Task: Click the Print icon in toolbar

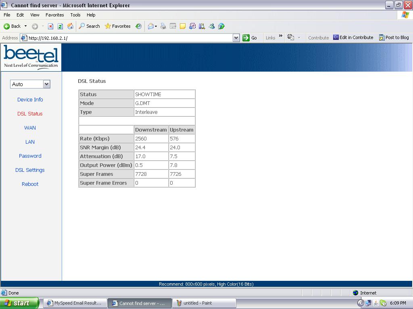Action: coord(163,26)
